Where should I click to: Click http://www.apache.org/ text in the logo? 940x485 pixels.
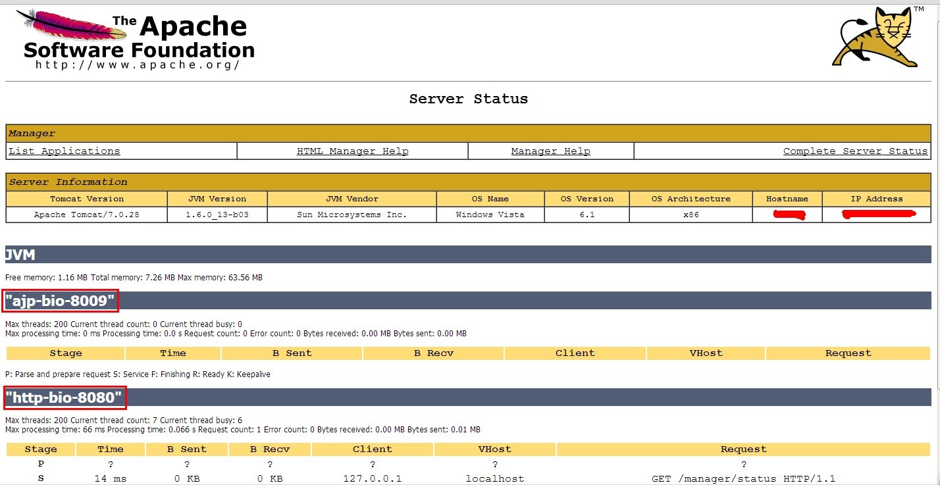[x=137, y=65]
